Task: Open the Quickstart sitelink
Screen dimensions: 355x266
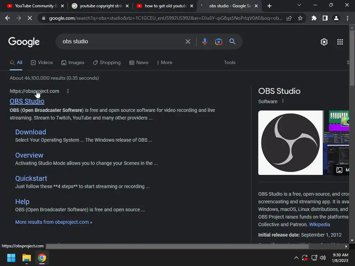Action: (x=31, y=178)
